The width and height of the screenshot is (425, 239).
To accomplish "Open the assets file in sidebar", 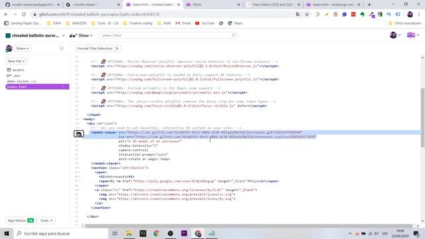I will 16,70.
